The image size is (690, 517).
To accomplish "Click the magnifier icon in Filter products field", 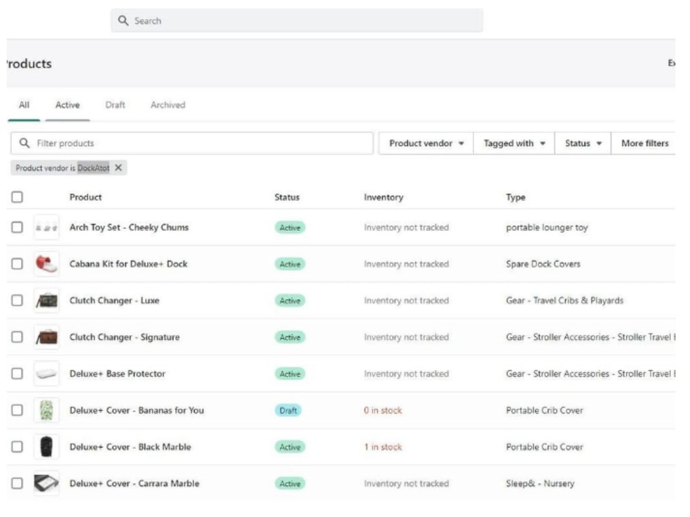I will coord(25,143).
